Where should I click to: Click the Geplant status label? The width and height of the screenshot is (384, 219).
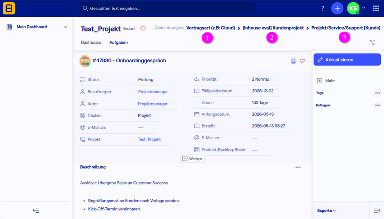tap(129, 28)
